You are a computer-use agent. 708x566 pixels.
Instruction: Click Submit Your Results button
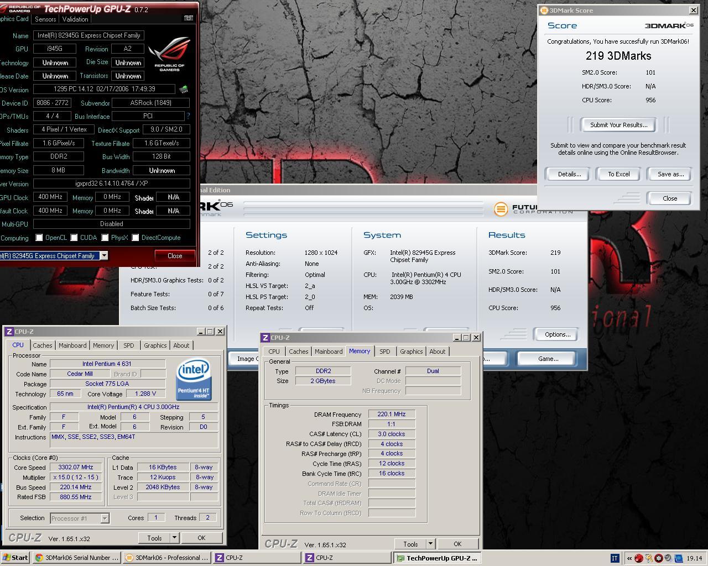(x=618, y=125)
